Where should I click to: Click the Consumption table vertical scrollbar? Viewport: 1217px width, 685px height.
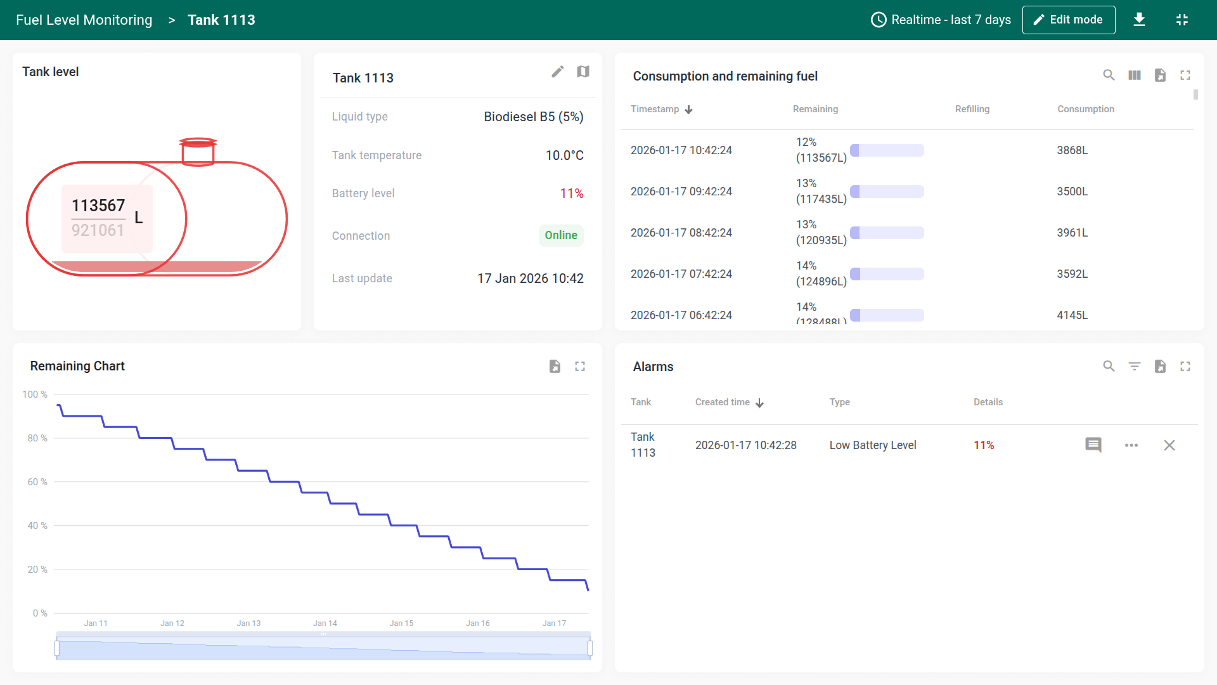pyautogui.click(x=1195, y=95)
